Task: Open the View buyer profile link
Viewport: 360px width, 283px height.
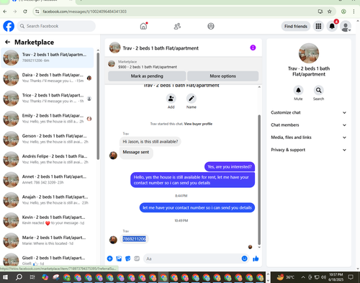Action: click(198, 124)
